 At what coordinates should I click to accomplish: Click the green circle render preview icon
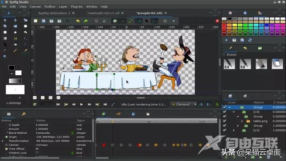point(115,21)
